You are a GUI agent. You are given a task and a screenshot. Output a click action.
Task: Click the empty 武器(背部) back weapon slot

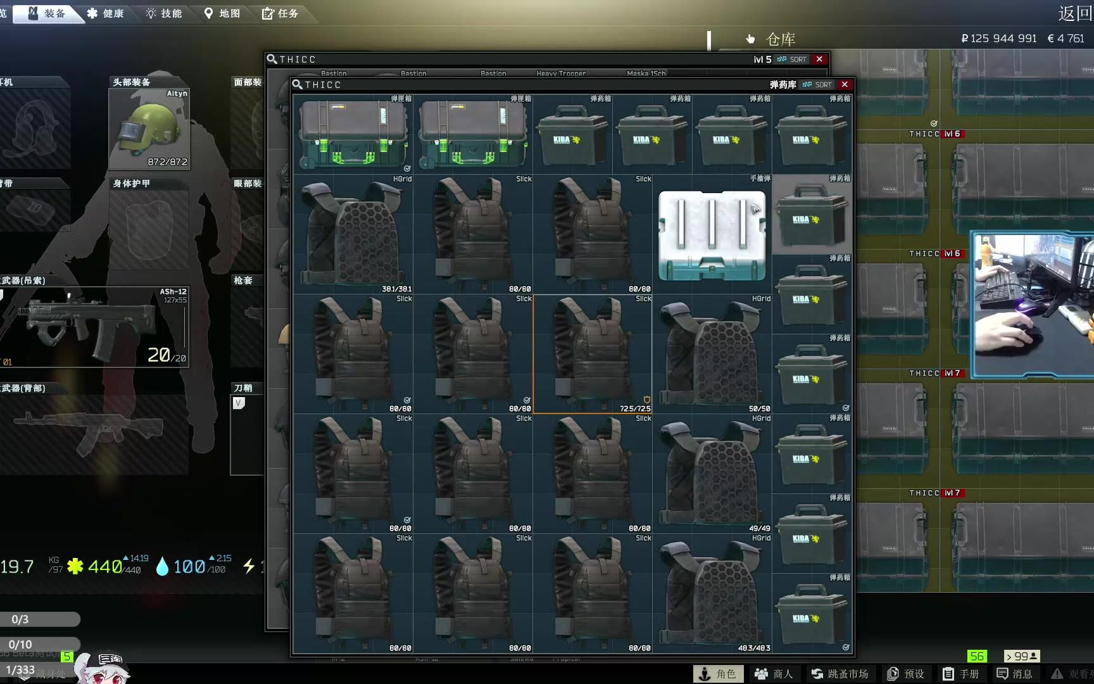click(x=94, y=434)
